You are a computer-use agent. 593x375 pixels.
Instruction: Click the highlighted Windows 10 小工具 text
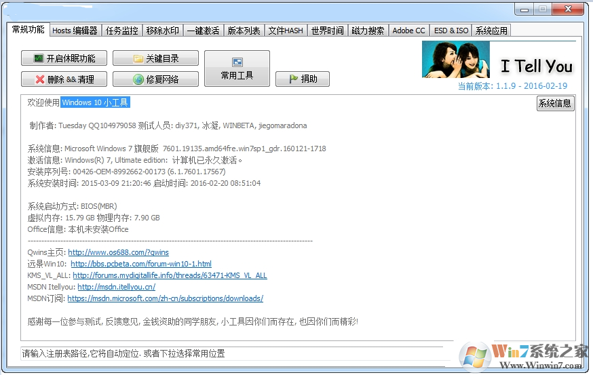pos(95,102)
